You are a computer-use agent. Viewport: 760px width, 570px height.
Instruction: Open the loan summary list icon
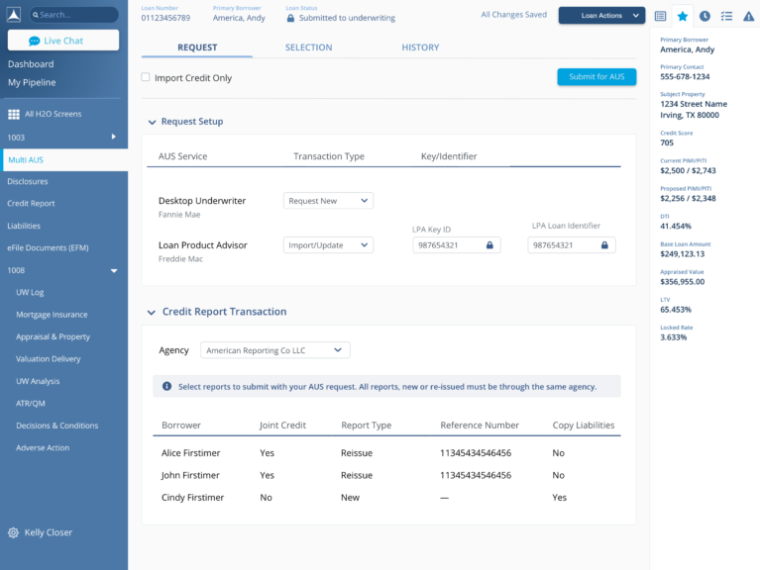[661, 16]
